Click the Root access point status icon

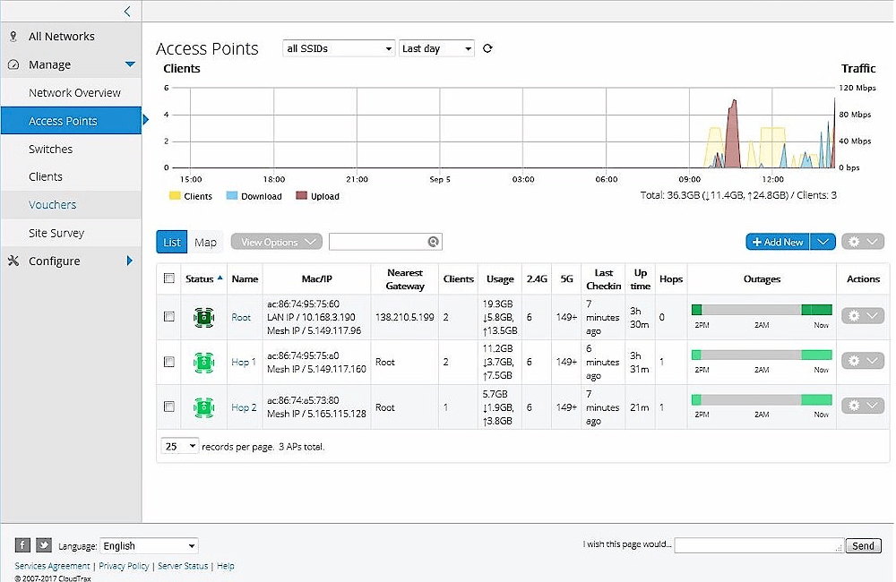(203, 317)
